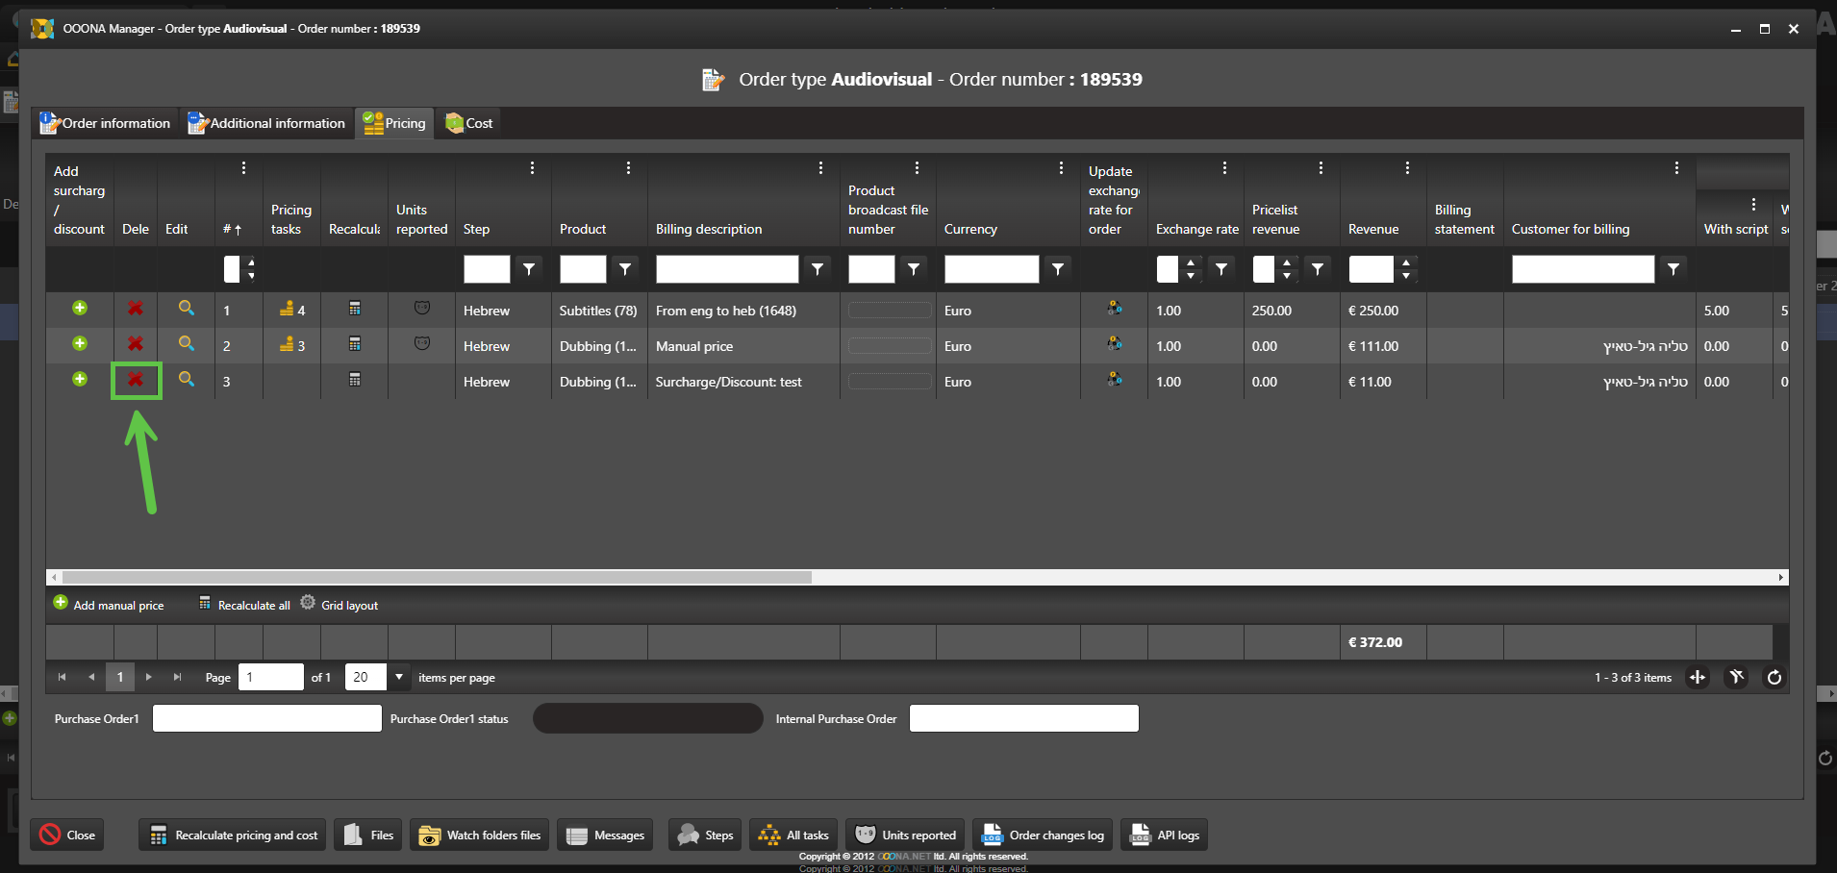
Task: Click Recalculate pricing and cost button
Action: point(234,836)
